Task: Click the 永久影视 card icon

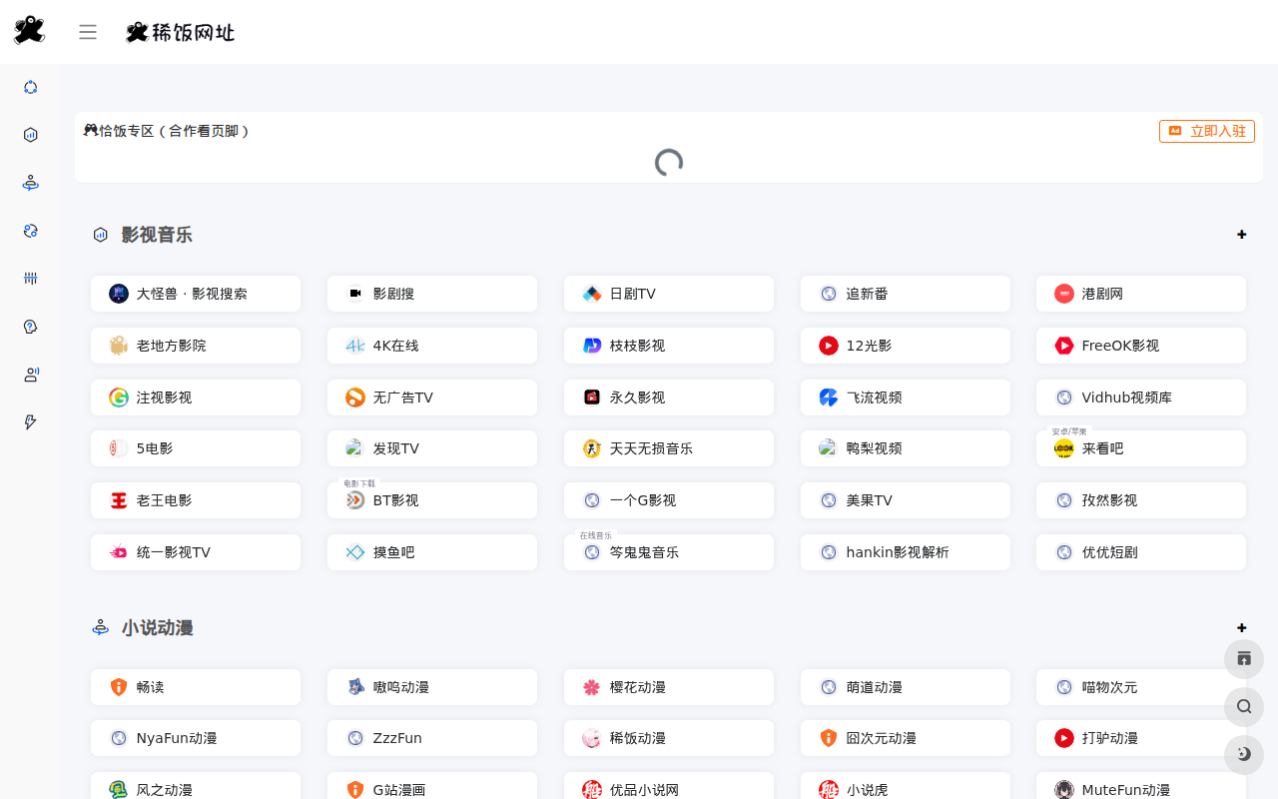Action: click(x=592, y=398)
